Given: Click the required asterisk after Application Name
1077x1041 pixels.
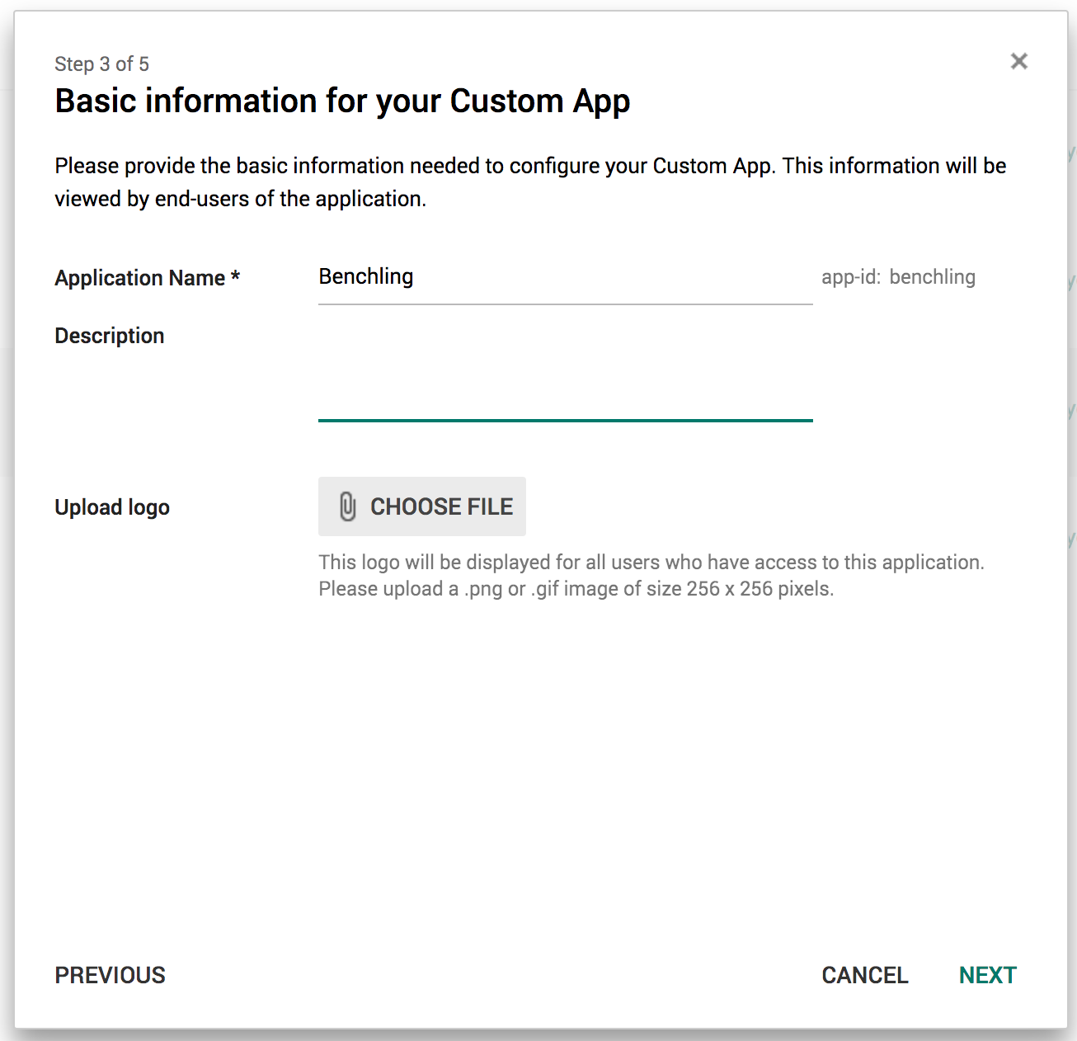Looking at the screenshot, I should point(236,276).
